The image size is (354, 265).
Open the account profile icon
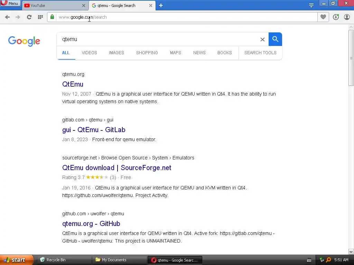coord(347,17)
